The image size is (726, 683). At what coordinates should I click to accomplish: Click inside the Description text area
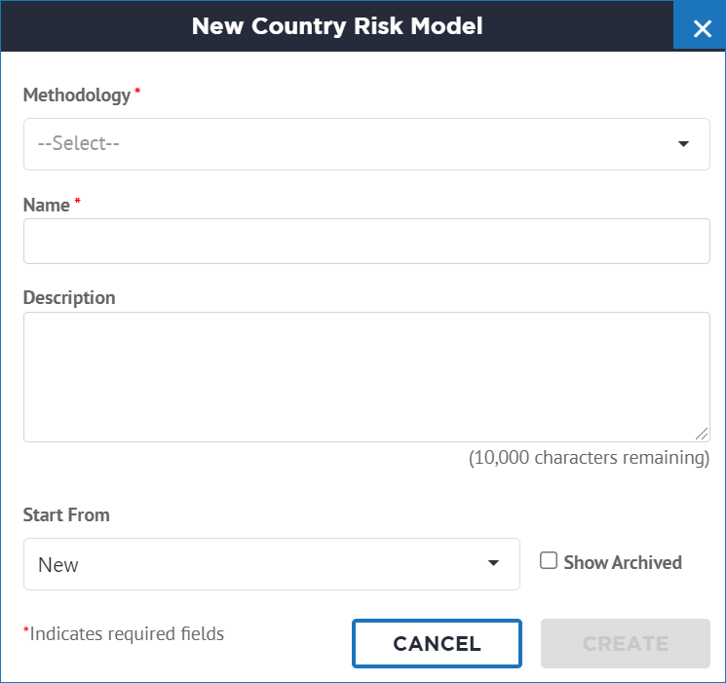[x=366, y=377]
